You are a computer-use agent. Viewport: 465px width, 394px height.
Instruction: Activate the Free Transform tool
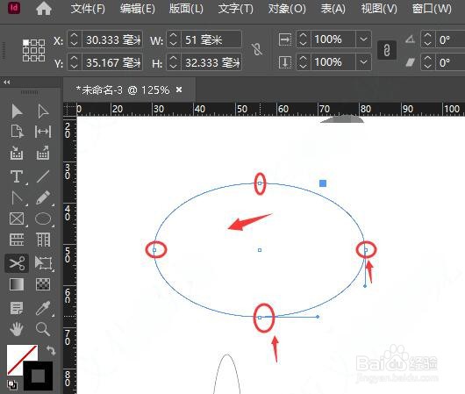coord(43,263)
